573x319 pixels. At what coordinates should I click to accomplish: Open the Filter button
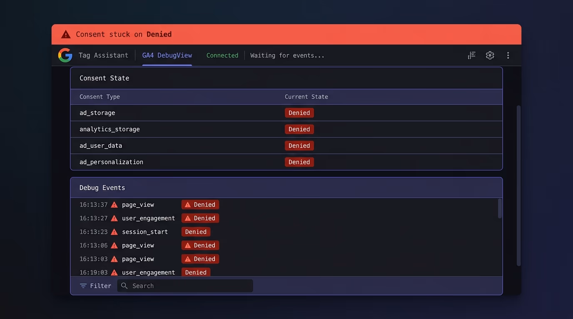(95, 286)
